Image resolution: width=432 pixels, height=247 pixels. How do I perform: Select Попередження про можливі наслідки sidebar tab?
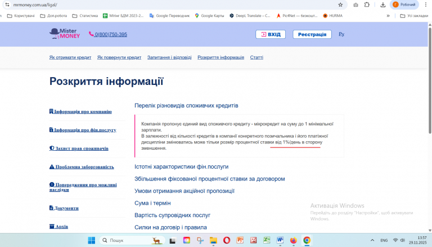[x=83, y=187]
